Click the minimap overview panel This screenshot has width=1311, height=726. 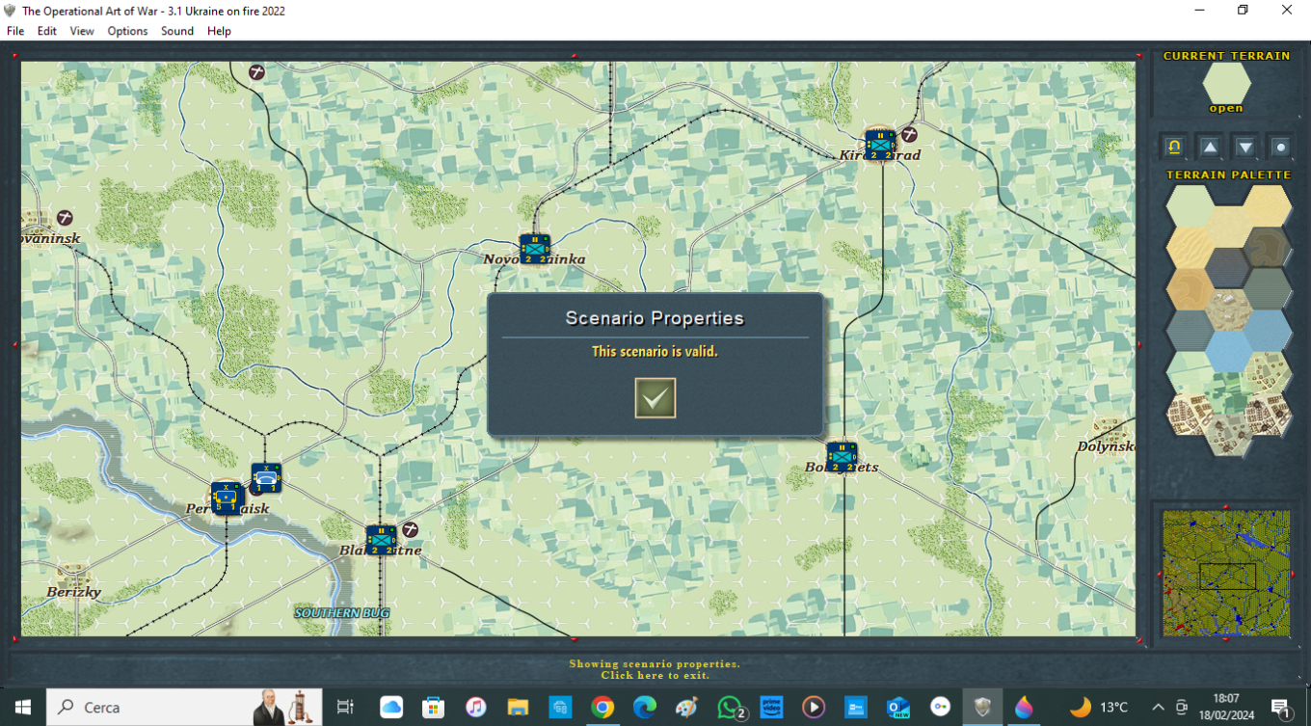1226,573
